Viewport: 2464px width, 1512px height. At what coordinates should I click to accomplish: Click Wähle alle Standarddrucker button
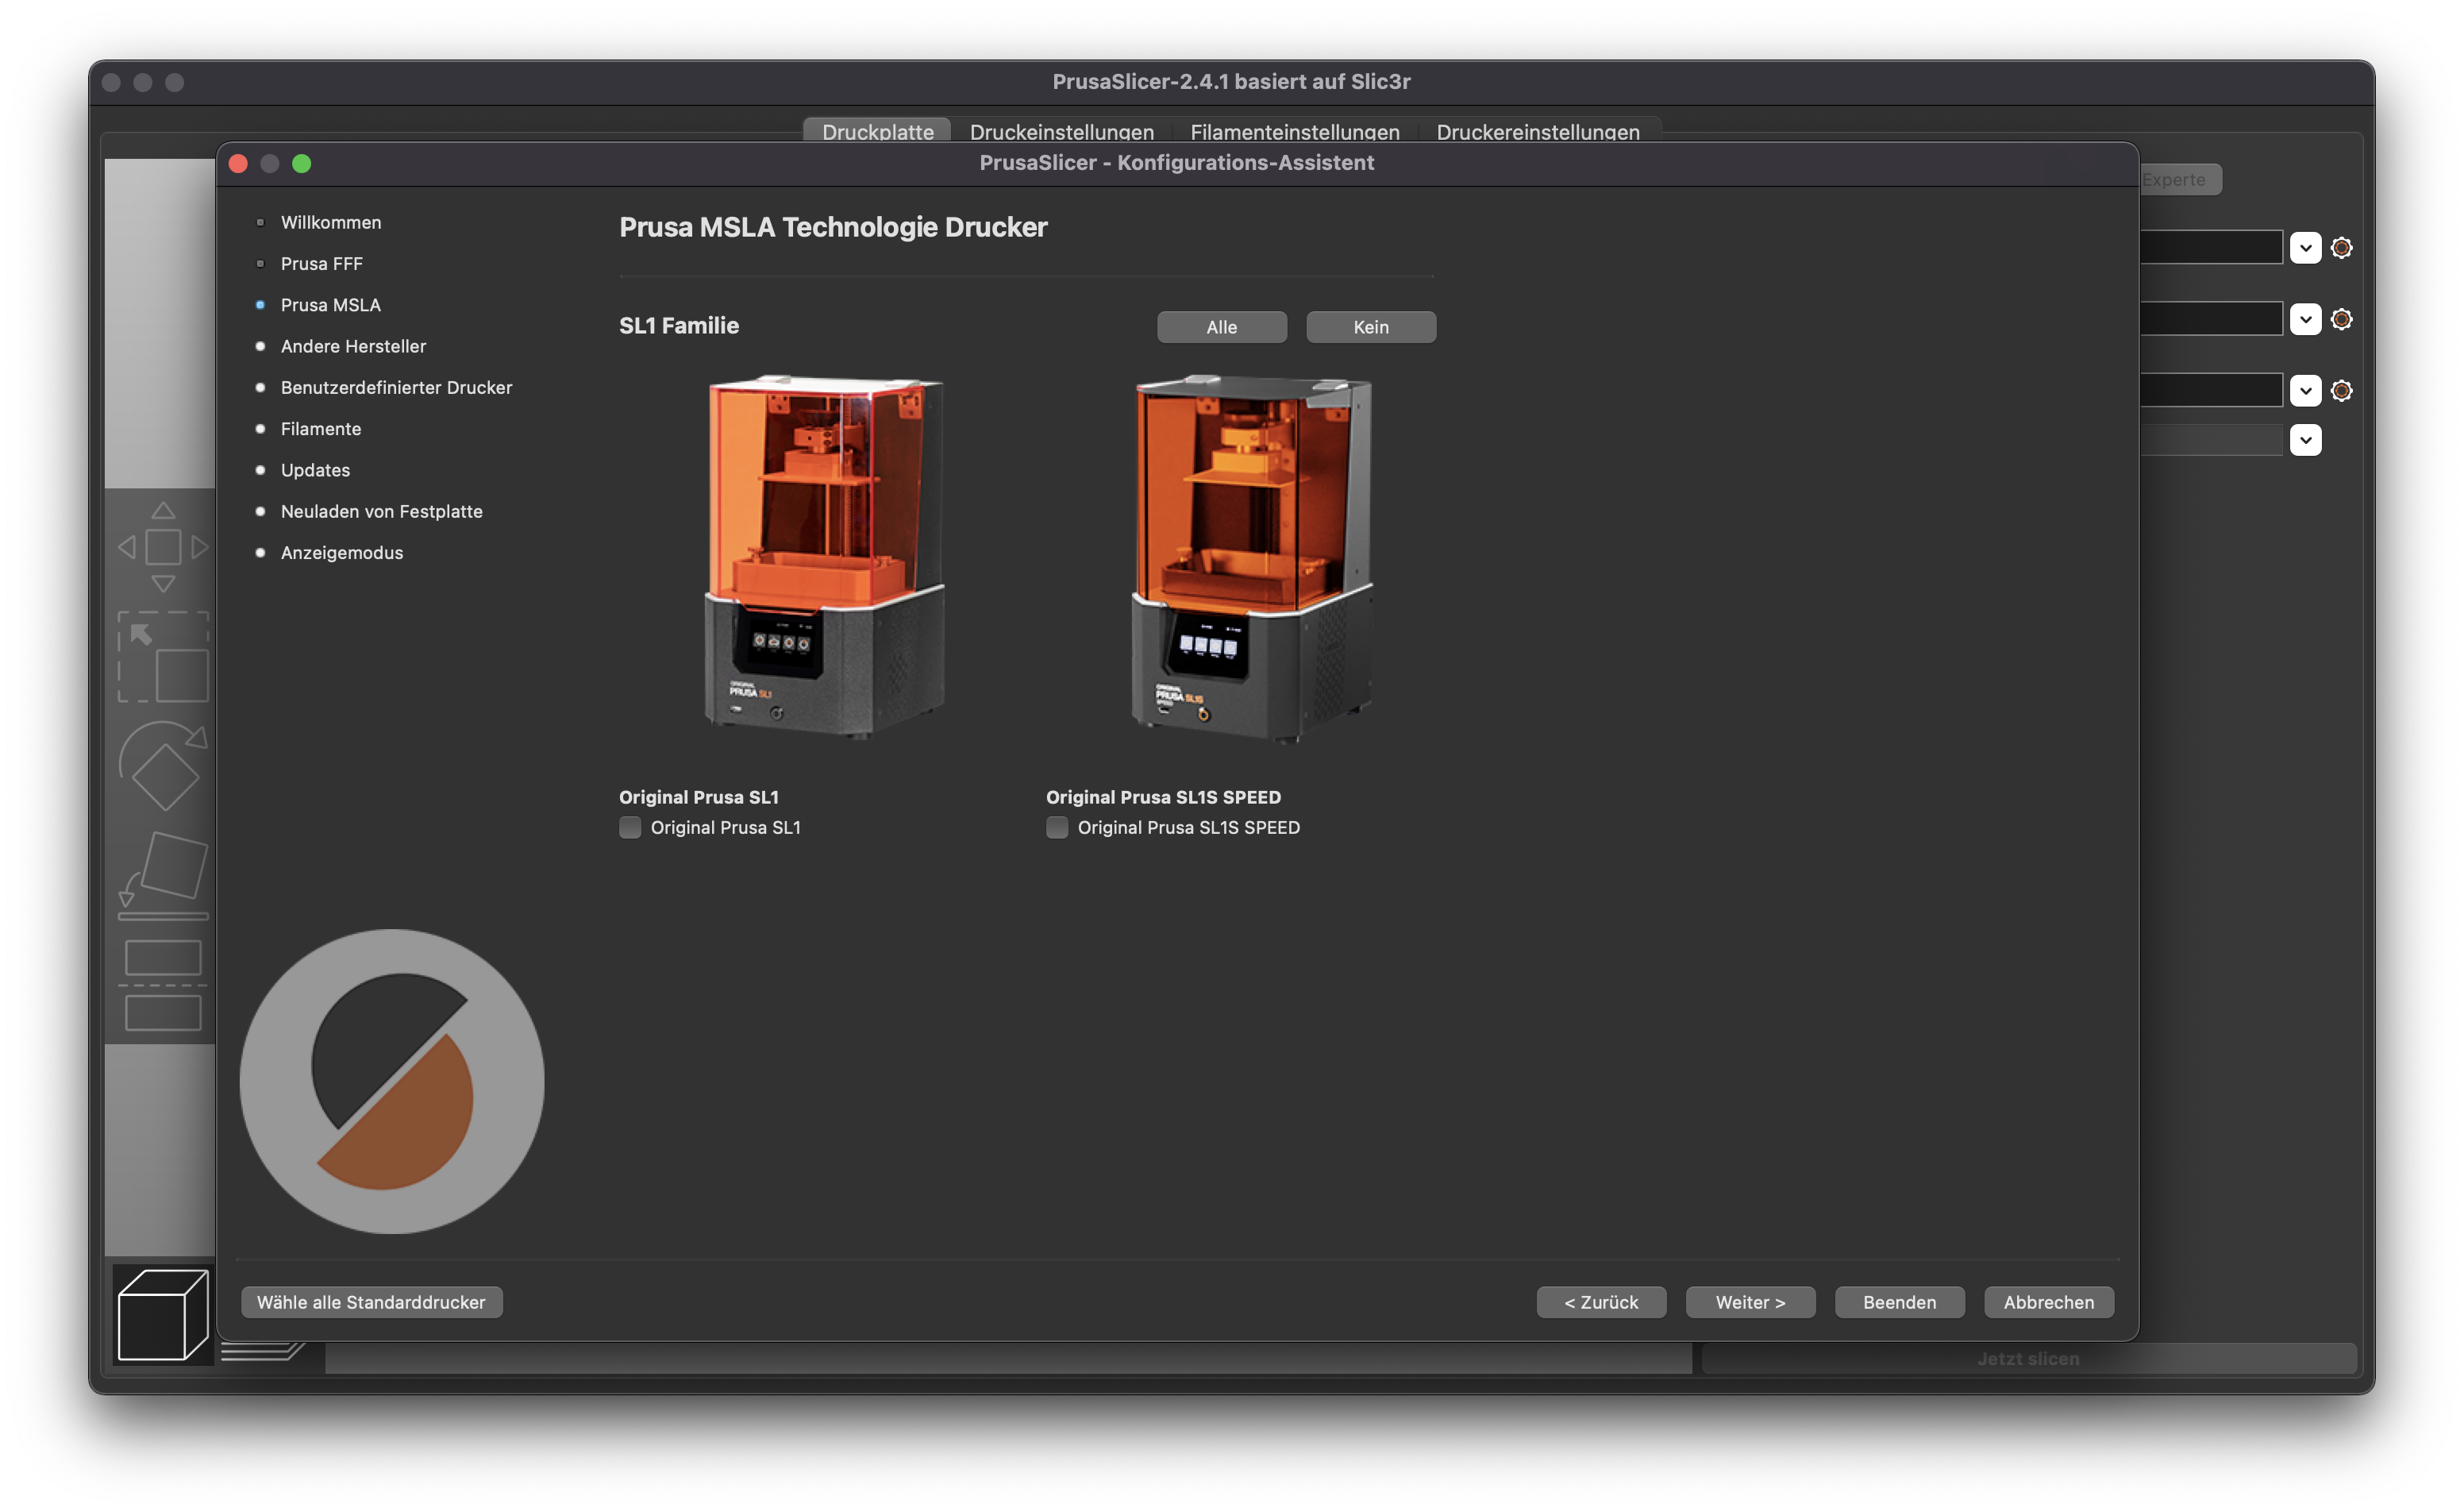pyautogui.click(x=371, y=1302)
